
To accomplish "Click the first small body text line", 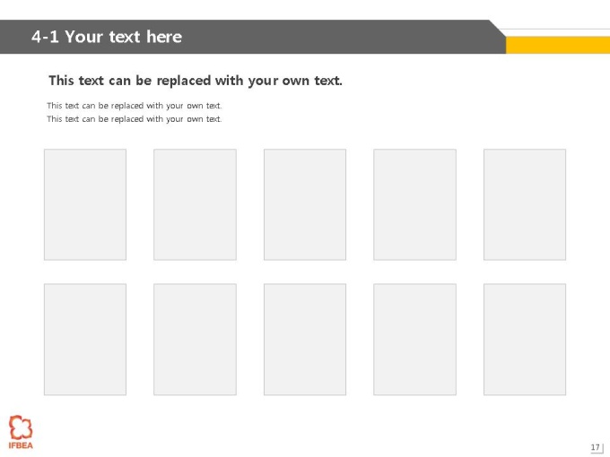I will point(135,106).
